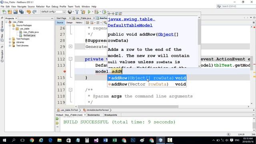This screenshot has height=144, width=256.
Task: Close the Projects panel tab
Action: click(16, 18)
